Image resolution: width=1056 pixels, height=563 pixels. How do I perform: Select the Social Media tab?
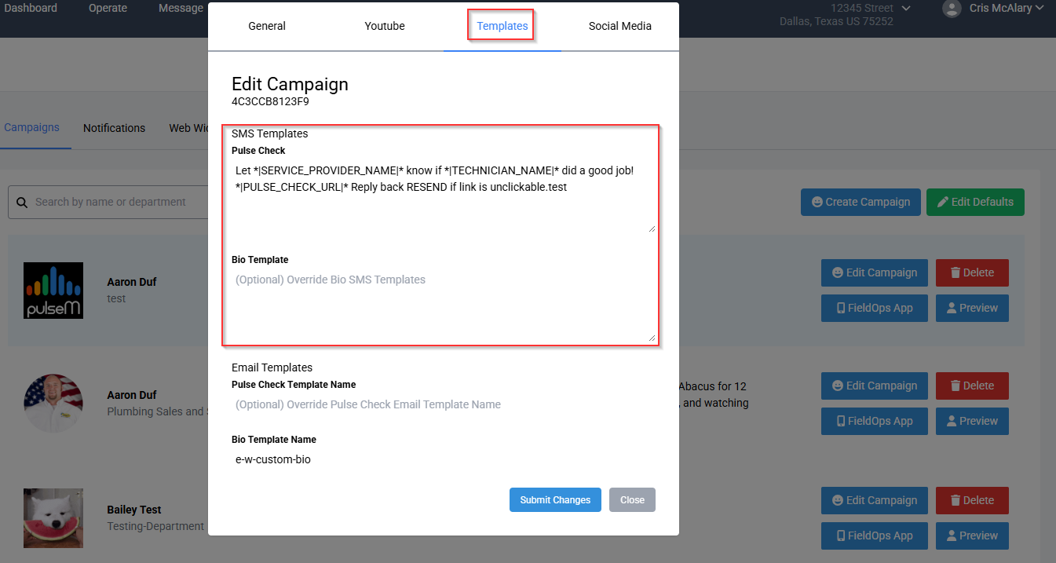(619, 26)
